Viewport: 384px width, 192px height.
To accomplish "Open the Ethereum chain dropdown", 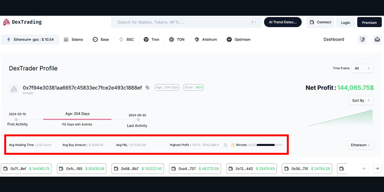I will coord(361,145).
